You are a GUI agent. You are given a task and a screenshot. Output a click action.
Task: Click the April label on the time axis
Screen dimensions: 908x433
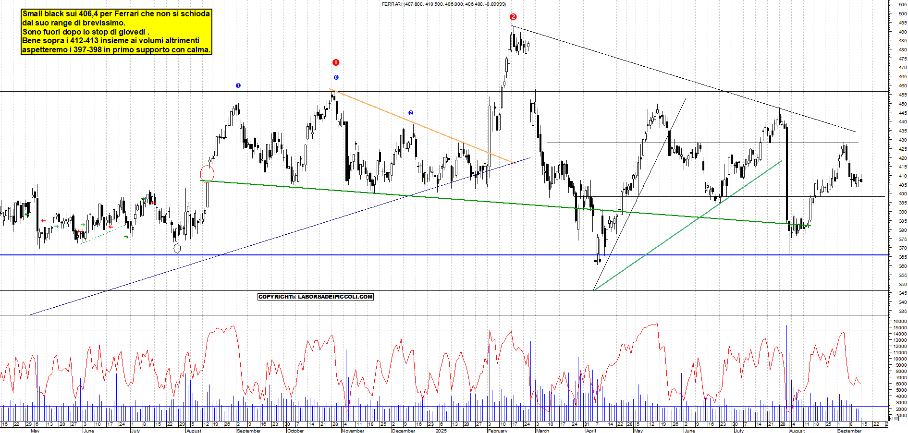click(591, 431)
